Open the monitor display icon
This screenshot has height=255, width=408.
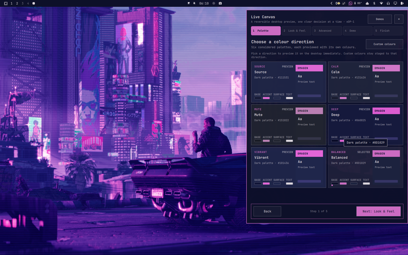pyautogui.click(x=395, y=3)
